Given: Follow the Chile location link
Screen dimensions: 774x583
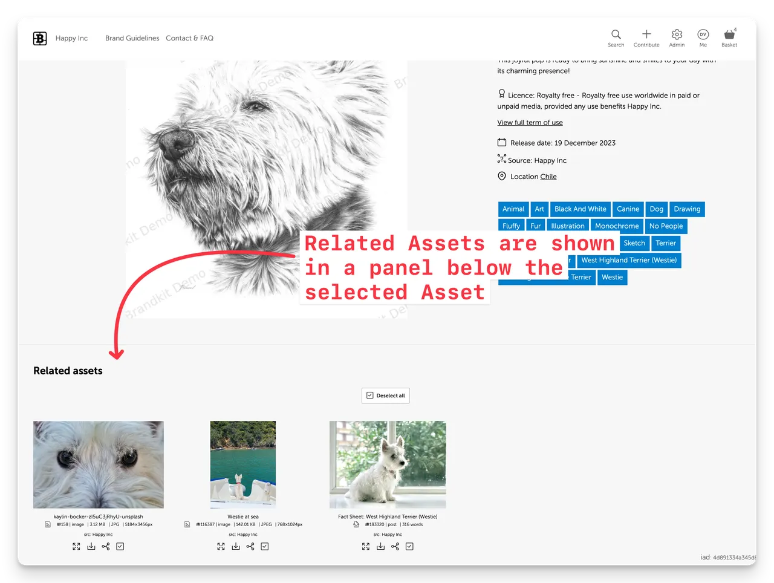Looking at the screenshot, I should pyautogui.click(x=548, y=177).
